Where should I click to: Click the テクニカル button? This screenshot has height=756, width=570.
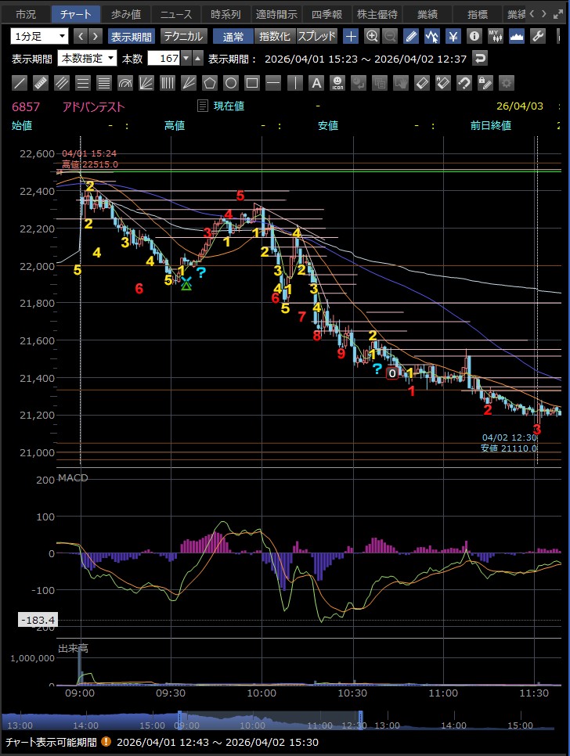pyautogui.click(x=184, y=36)
